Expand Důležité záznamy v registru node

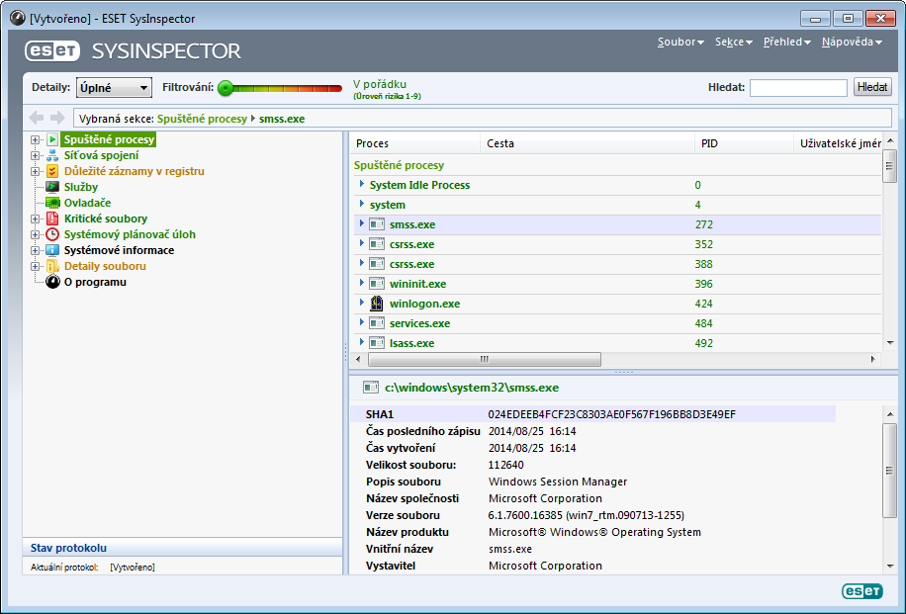(x=36, y=172)
